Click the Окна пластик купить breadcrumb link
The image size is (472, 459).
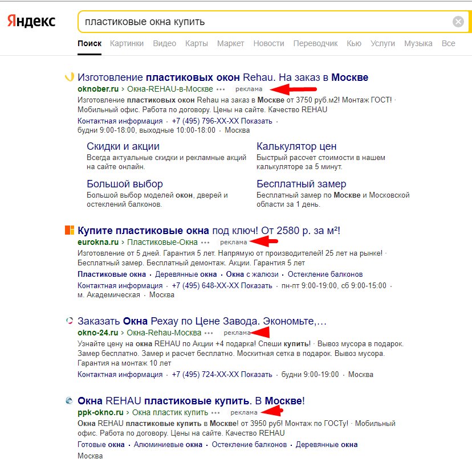[170, 412]
